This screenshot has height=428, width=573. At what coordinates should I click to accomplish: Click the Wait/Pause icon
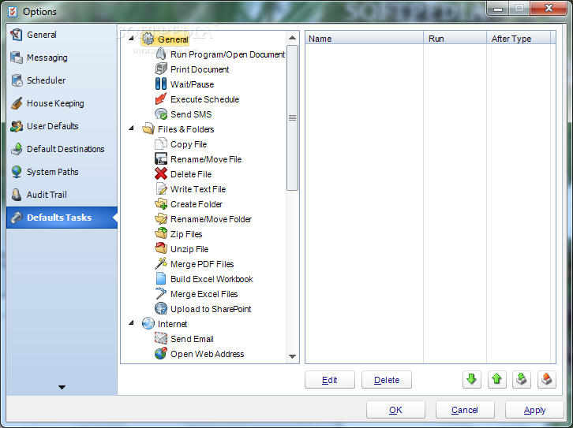tap(161, 84)
